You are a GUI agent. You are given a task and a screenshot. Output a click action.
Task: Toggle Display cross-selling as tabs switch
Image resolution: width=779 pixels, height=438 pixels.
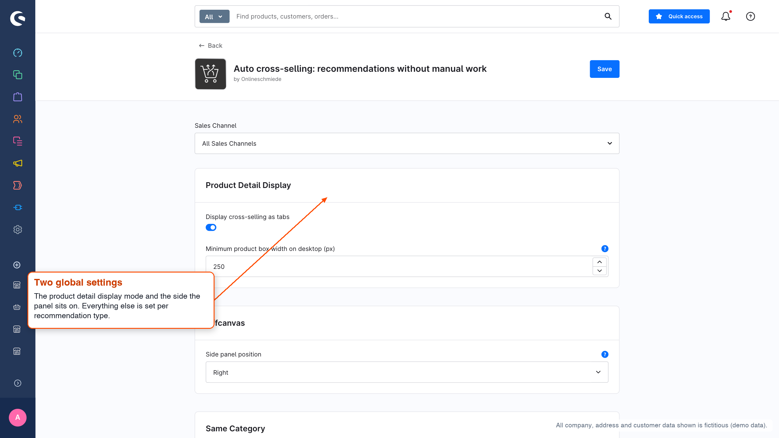tap(211, 228)
